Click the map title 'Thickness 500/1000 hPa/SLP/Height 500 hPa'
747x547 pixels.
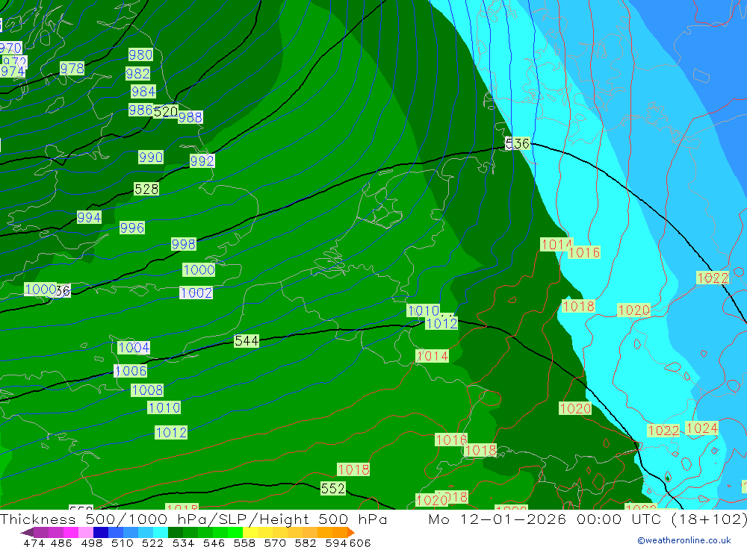[x=193, y=519]
